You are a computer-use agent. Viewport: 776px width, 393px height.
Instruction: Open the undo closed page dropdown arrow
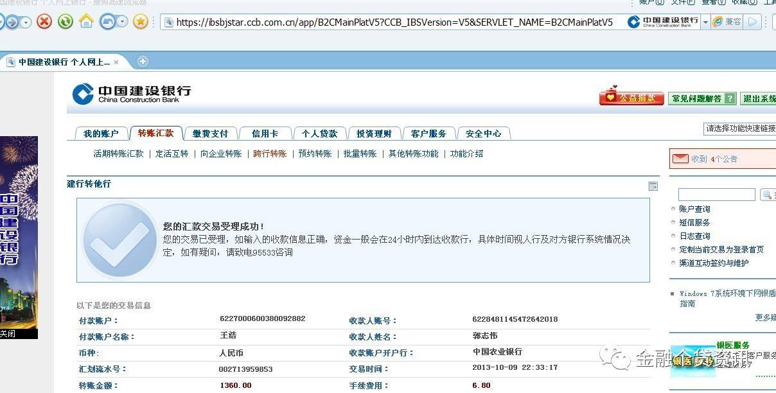tap(122, 22)
